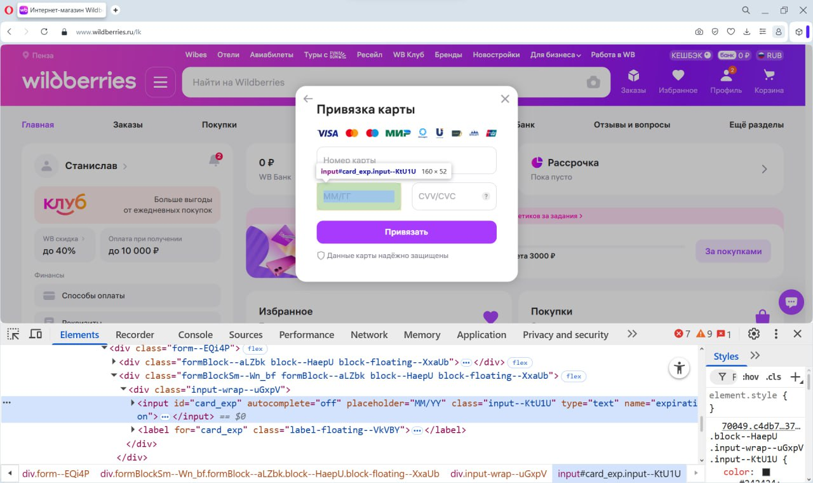The image size is (813, 483).
Task: Click the camera icon in Wildberries search bar
Action: click(593, 82)
